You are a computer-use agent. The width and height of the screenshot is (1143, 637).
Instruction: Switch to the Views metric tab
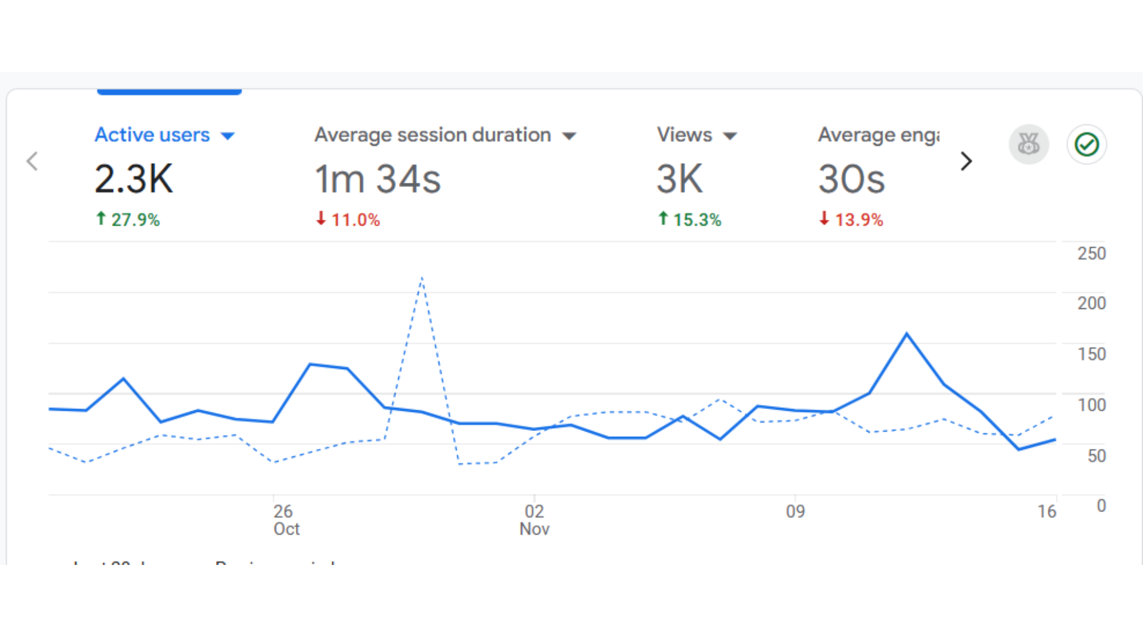683,135
